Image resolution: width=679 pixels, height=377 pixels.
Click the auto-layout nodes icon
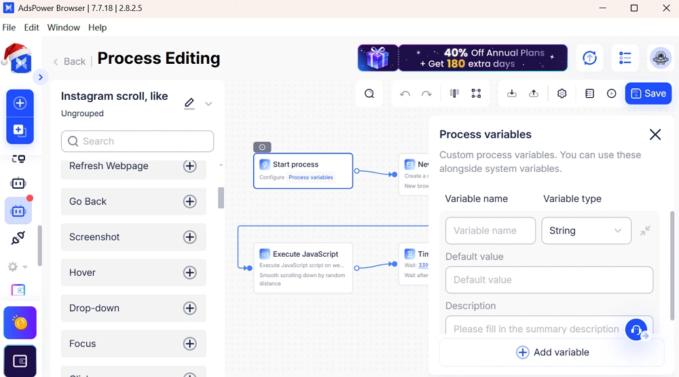476,94
